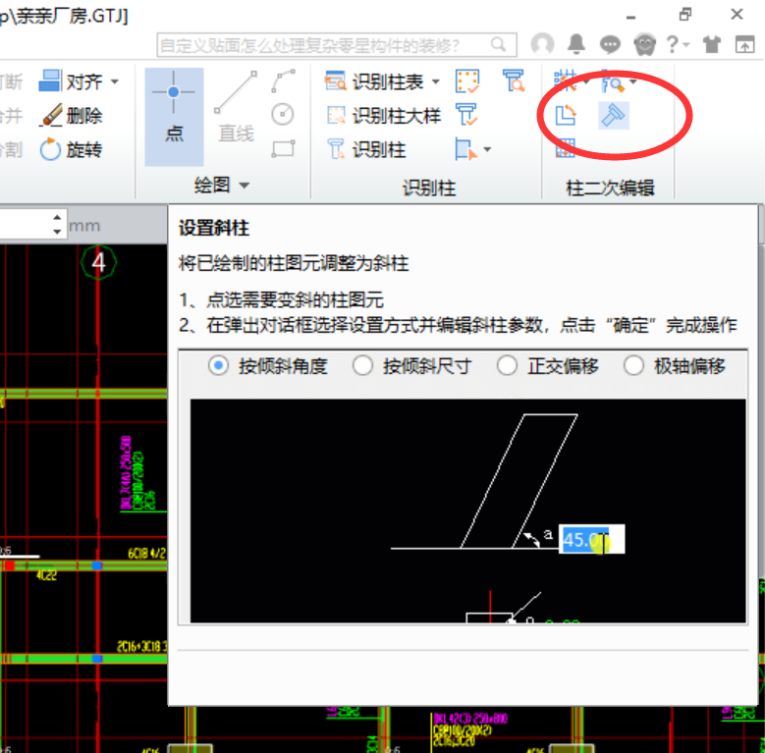This screenshot has width=765, height=753.
Task: Open the chat bubble message icon
Action: click(610, 45)
